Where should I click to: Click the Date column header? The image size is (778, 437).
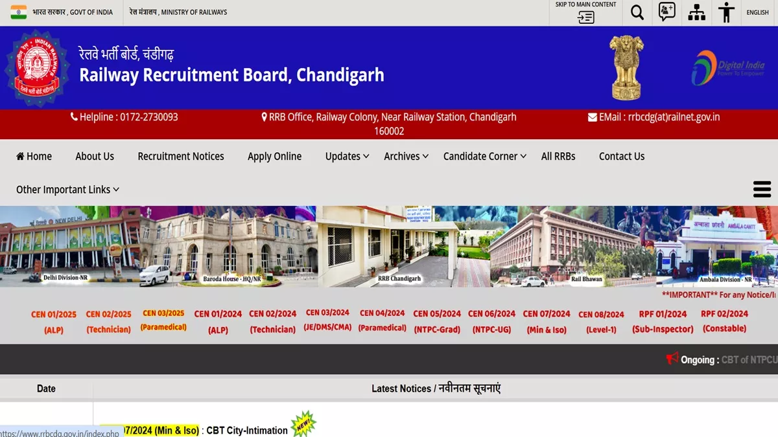tap(46, 388)
